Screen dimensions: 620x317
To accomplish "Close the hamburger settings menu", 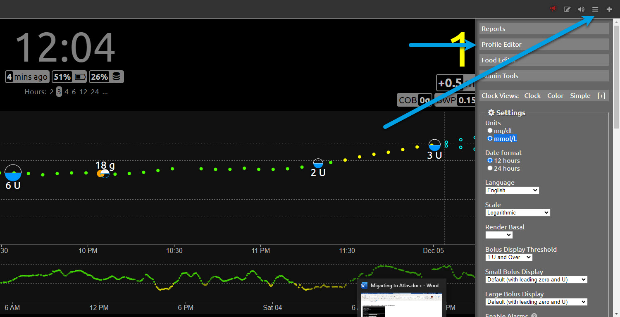I will [595, 9].
